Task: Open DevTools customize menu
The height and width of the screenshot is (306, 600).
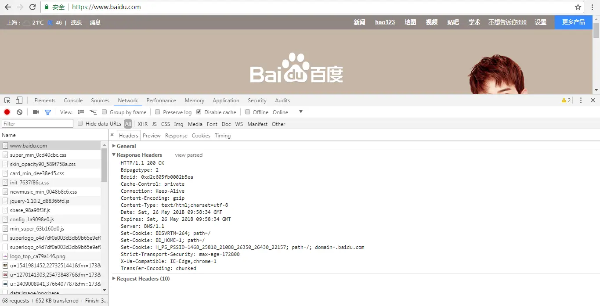Action: click(581, 101)
